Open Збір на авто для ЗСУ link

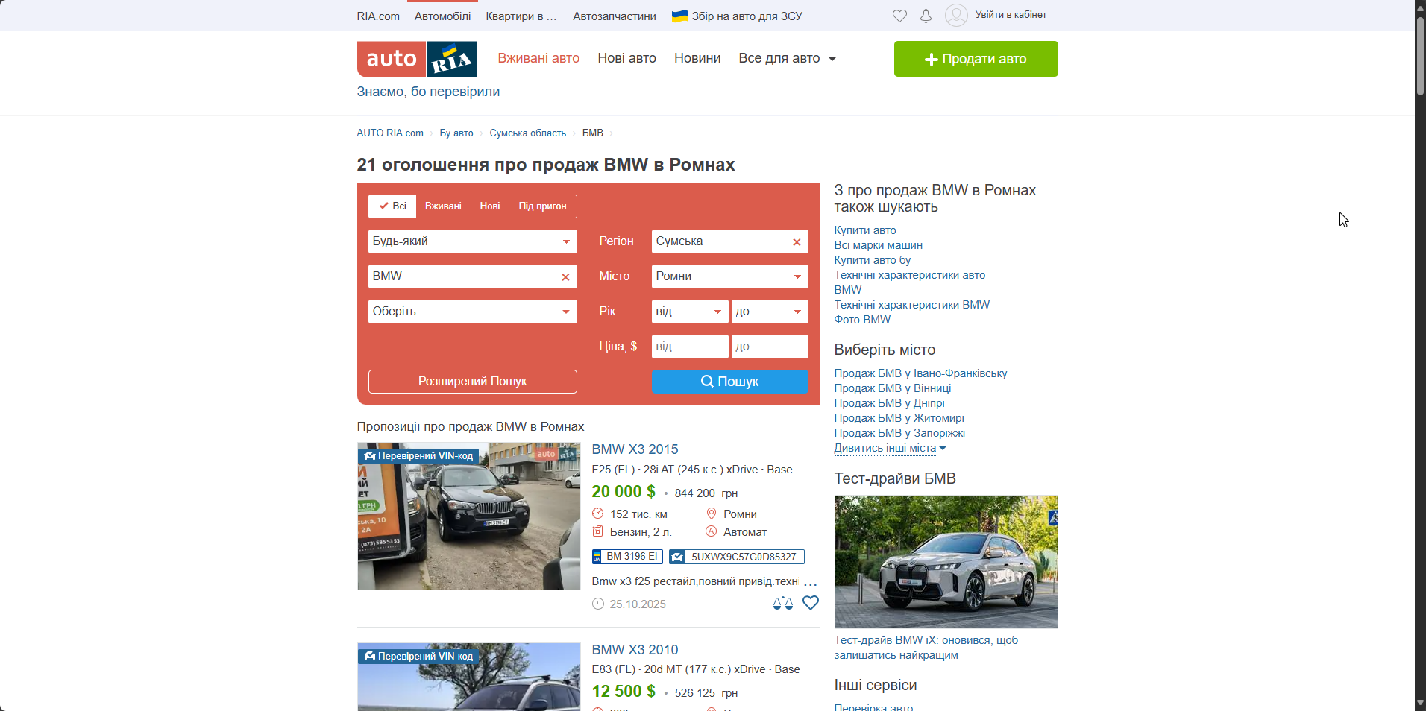pyautogui.click(x=737, y=16)
